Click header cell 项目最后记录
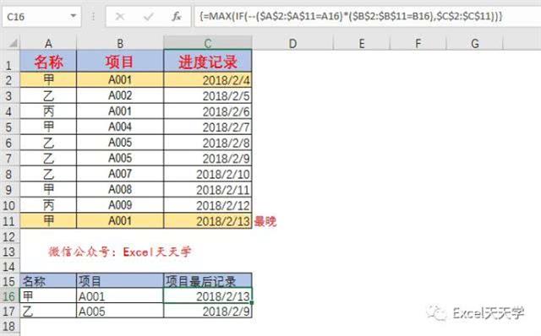The image size is (541, 336). tap(208, 281)
